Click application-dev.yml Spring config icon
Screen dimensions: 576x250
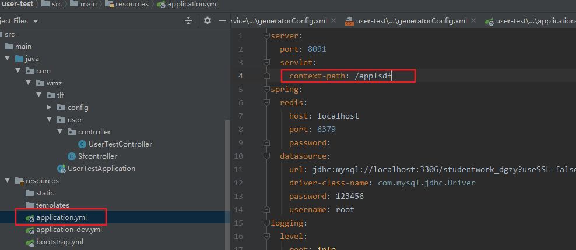(x=30, y=230)
